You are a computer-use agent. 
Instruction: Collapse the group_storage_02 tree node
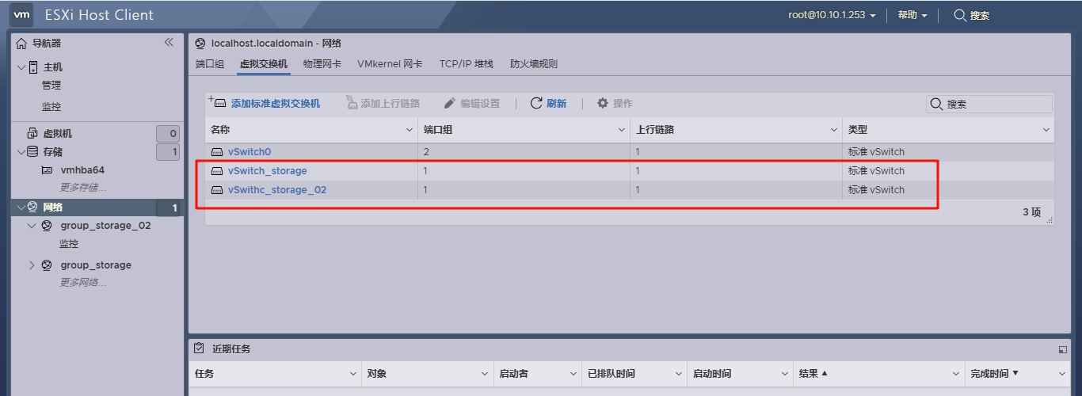[x=32, y=226]
